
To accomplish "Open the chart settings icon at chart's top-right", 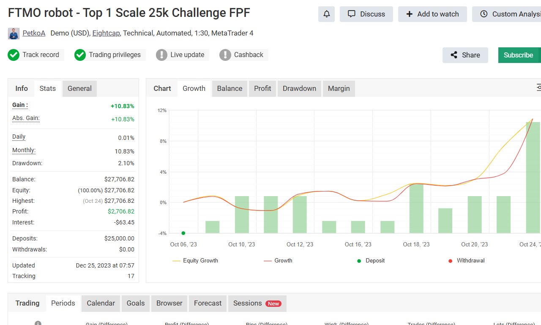I will coord(538,87).
